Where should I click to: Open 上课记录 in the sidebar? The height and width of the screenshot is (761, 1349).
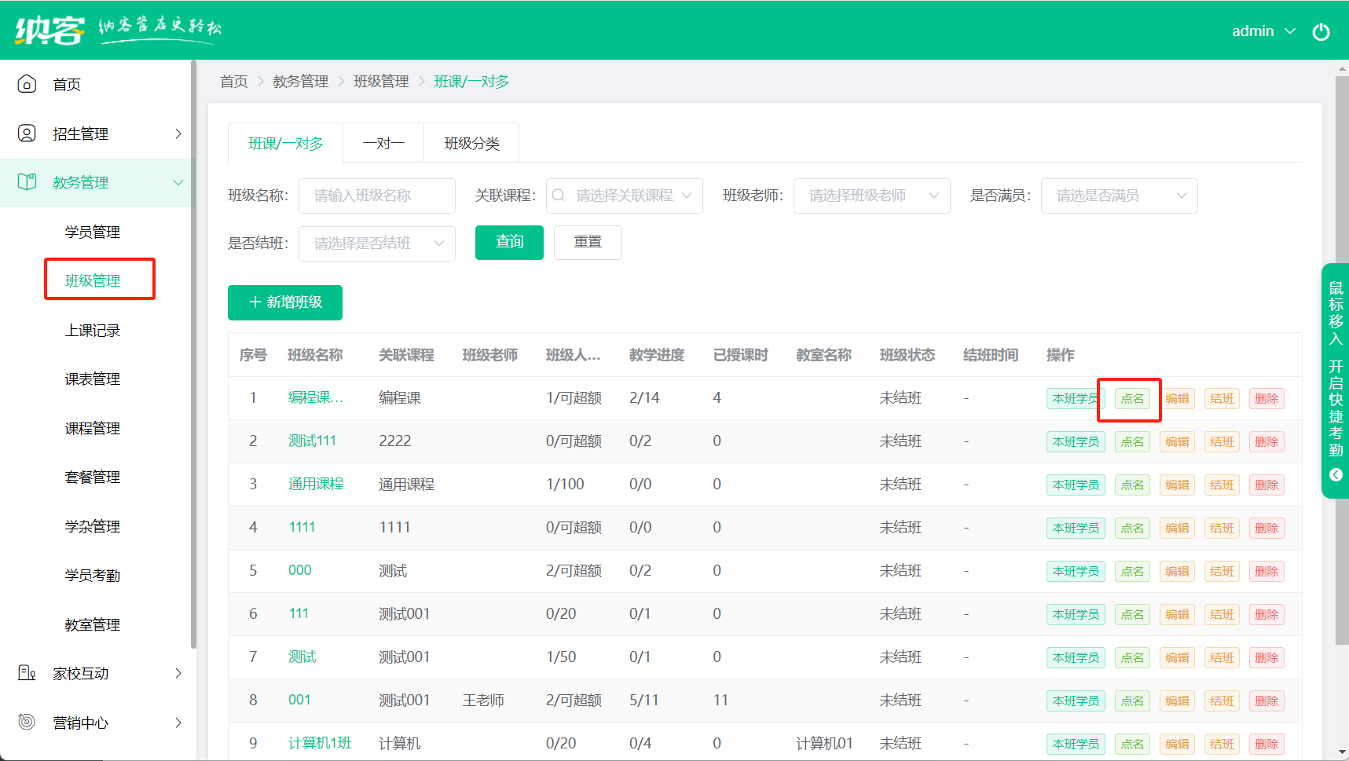[93, 331]
